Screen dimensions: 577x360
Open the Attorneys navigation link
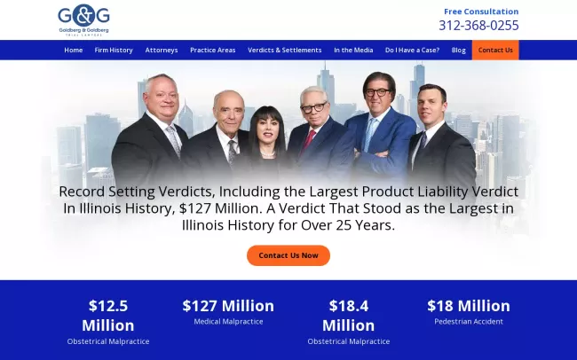162,50
